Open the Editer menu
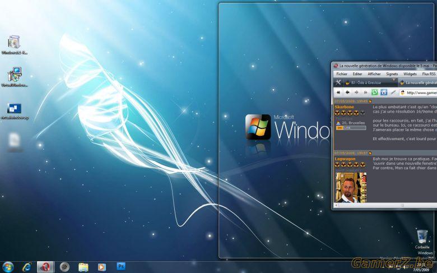Viewport: 437px width, 273px height. 357,74
